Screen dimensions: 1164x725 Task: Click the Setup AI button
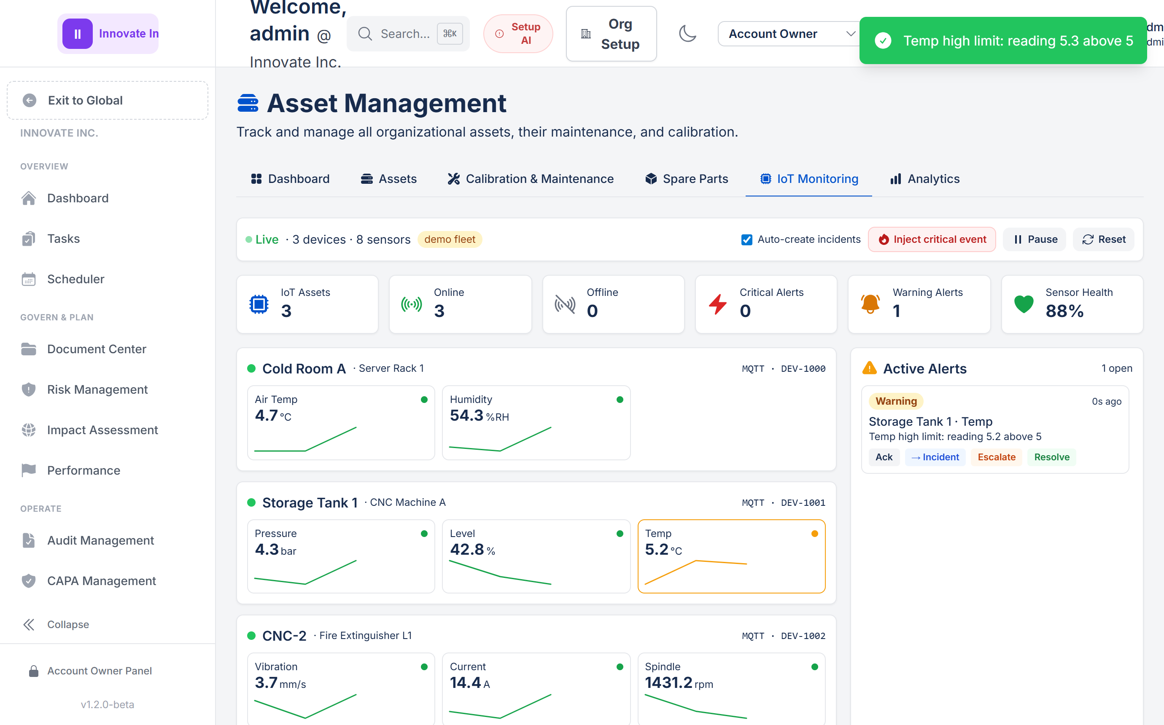518,34
